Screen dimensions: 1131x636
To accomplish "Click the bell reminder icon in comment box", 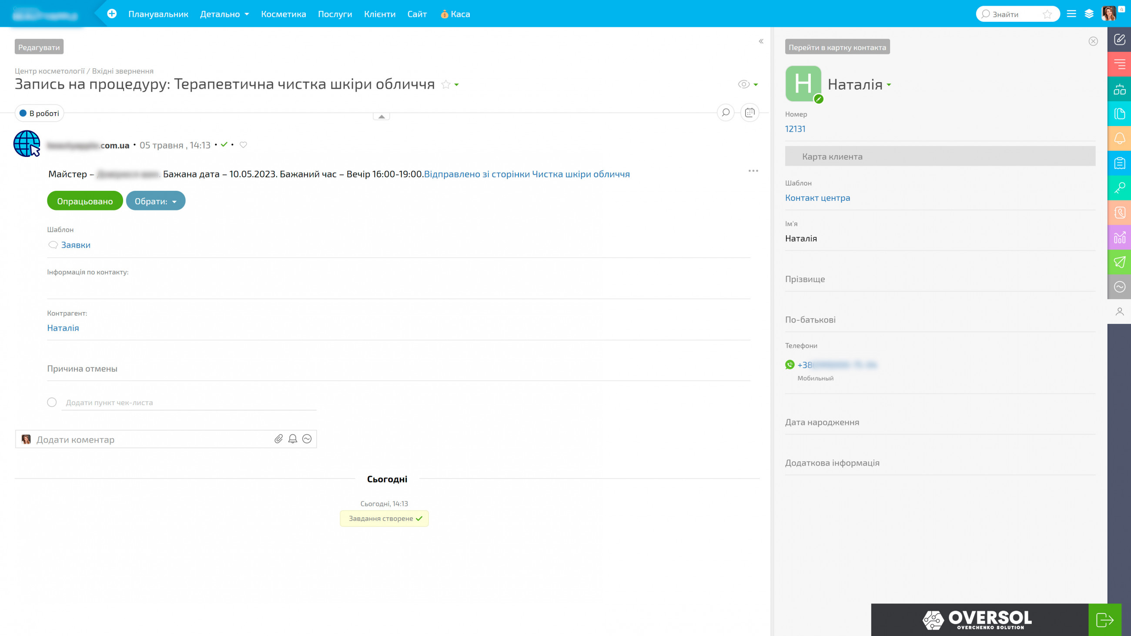I will coord(293,439).
